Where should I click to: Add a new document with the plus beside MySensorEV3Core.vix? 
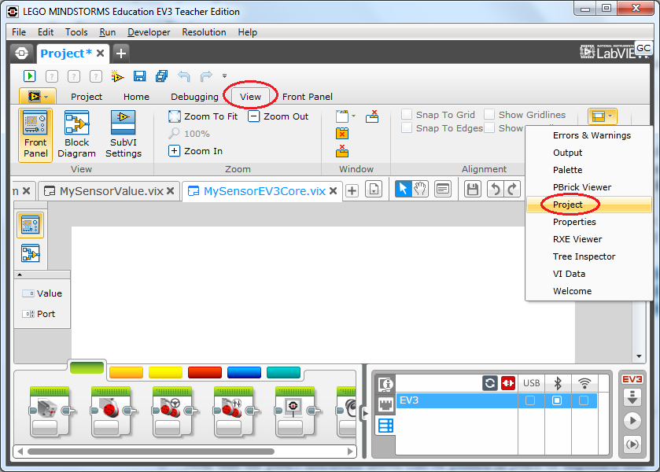352,190
